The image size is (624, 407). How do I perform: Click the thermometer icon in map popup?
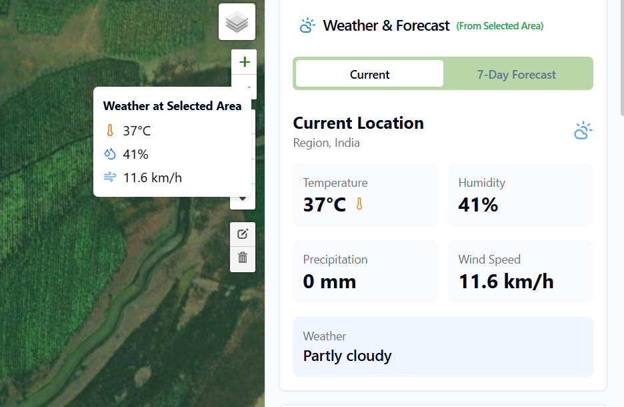[110, 131]
